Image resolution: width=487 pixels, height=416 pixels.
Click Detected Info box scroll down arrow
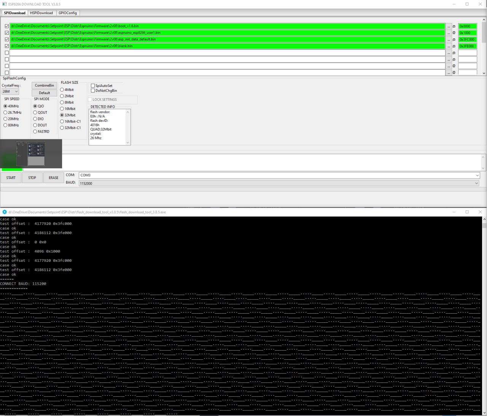click(128, 143)
